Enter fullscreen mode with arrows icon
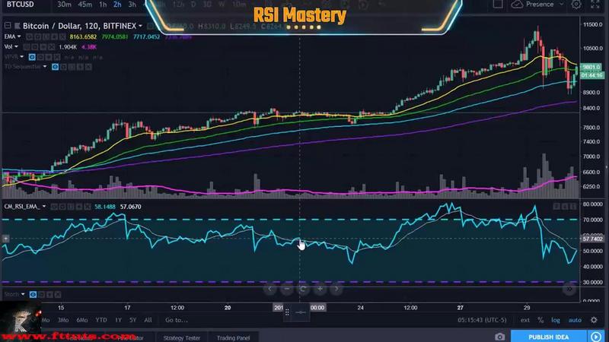This screenshot has height=342, width=609. pyautogui.click(x=595, y=5)
